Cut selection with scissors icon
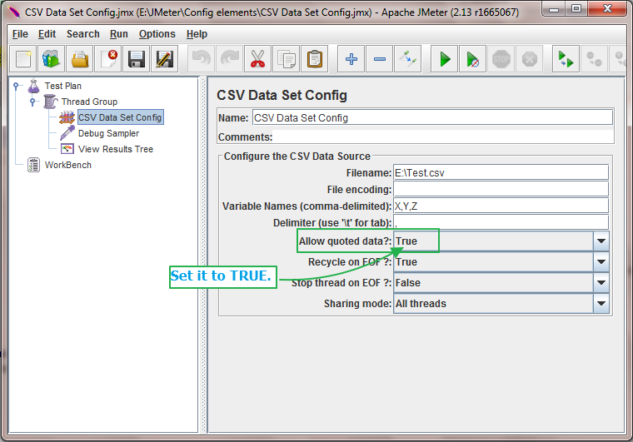Viewport: 633px width, 442px height. (258, 59)
